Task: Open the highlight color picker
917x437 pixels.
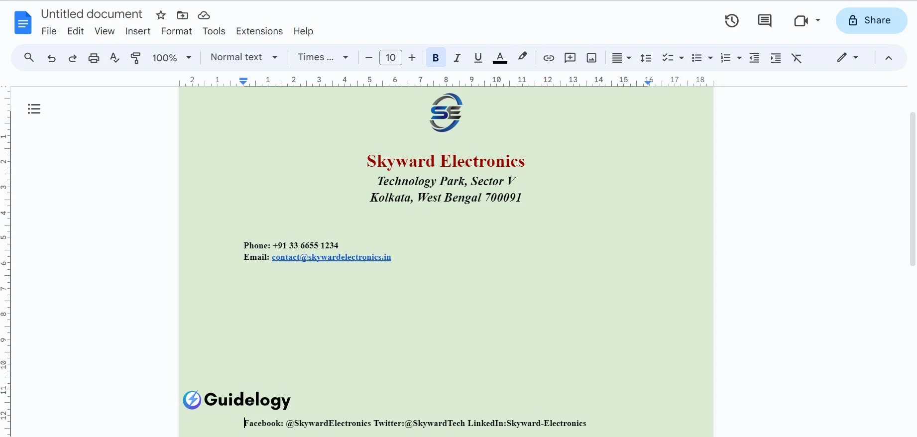Action: (x=522, y=57)
